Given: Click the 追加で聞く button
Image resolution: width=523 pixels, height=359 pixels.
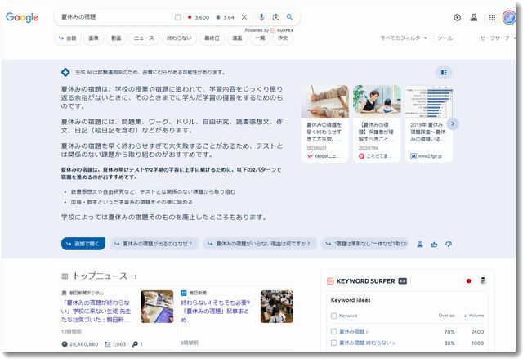Looking at the screenshot, I should click(x=83, y=244).
